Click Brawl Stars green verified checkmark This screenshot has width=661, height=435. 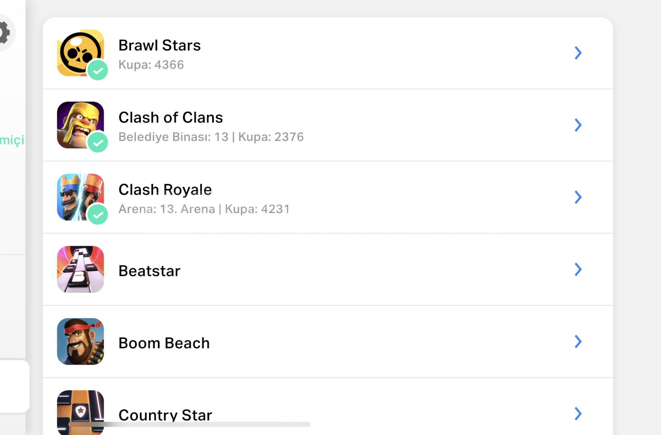[98, 70]
